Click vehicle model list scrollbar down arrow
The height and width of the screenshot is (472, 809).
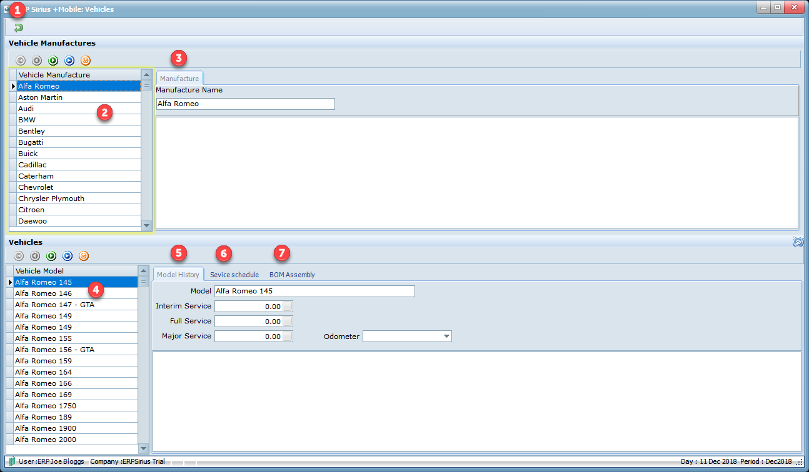[143, 448]
